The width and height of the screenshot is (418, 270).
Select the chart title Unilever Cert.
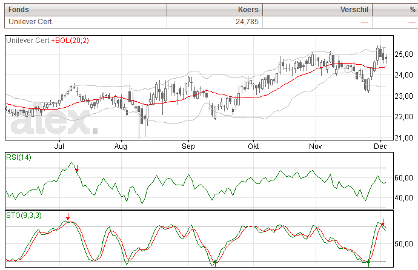[28, 41]
